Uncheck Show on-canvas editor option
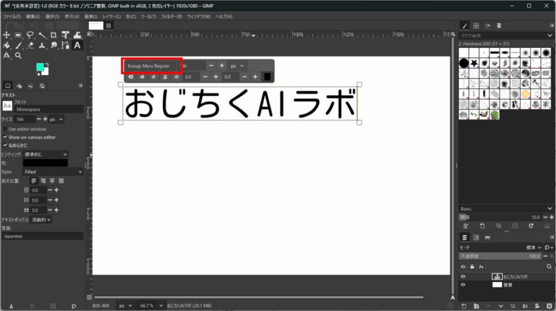Viewport: 556px width, 311px height. coord(5,138)
